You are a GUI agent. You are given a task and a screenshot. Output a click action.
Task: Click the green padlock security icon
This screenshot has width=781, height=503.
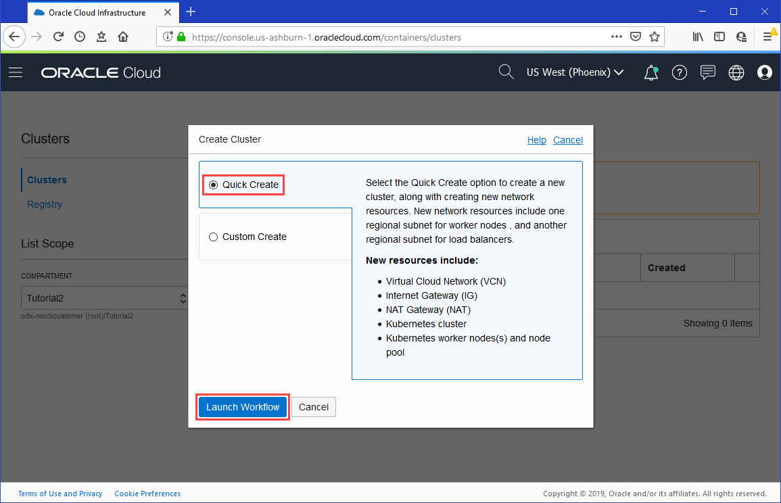point(181,37)
